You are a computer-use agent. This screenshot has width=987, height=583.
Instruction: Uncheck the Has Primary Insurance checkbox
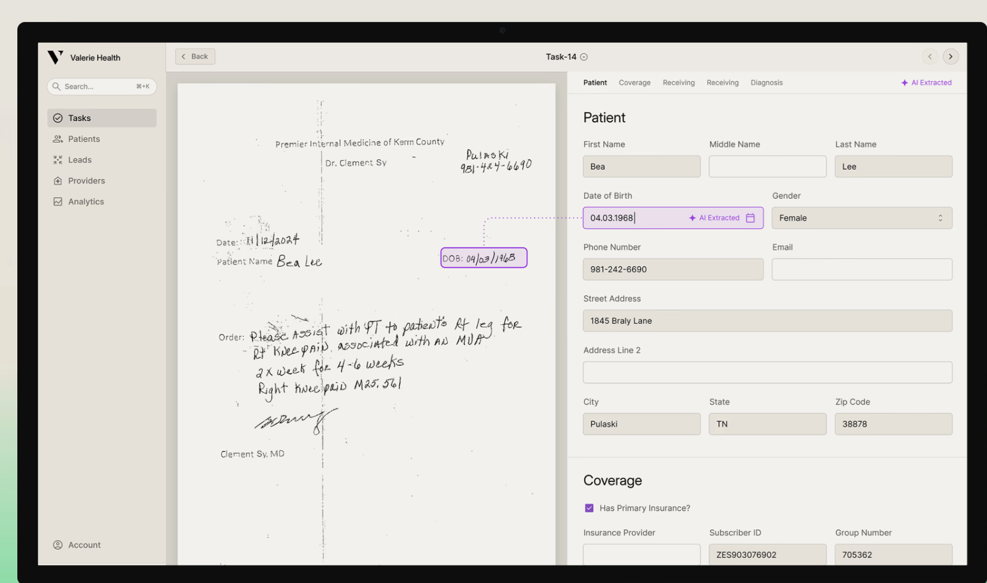pyautogui.click(x=589, y=507)
